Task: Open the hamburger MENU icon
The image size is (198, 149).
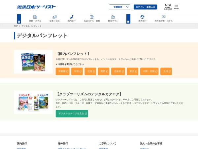Action: (176, 7)
